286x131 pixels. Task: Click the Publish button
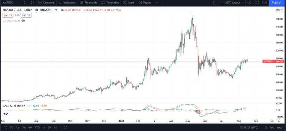276,3
